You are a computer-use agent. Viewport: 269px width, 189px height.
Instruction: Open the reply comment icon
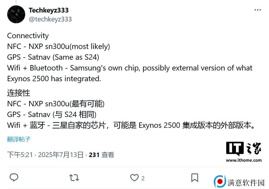[14, 177]
